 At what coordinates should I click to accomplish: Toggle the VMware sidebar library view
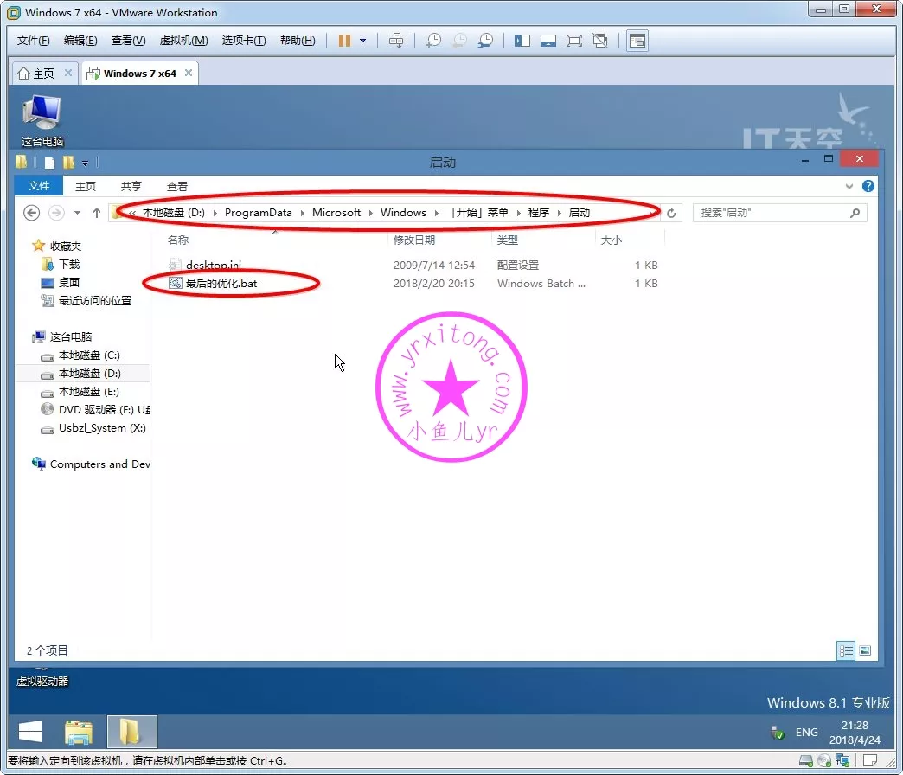coord(522,41)
